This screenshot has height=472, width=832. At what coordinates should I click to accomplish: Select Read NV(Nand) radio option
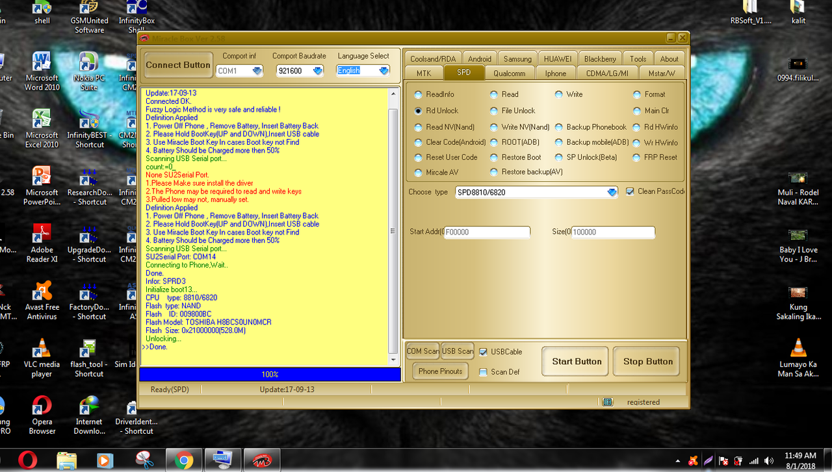[445, 127]
